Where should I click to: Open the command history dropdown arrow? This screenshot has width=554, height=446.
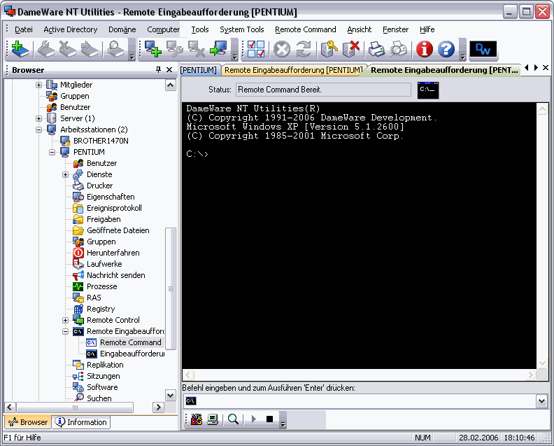tap(541, 401)
